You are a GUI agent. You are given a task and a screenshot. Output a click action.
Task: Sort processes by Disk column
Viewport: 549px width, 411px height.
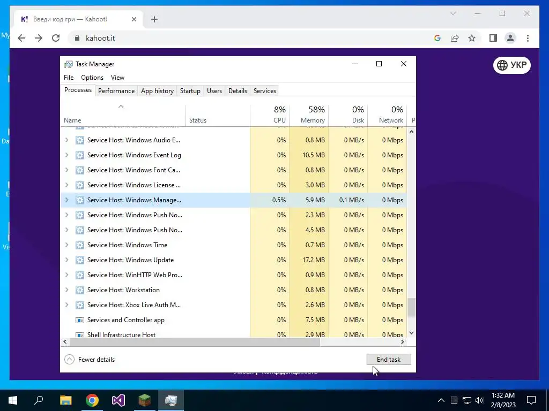tap(348, 116)
